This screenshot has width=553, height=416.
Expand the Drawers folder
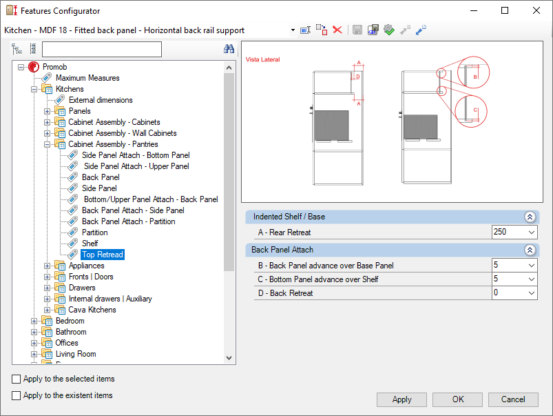point(47,288)
